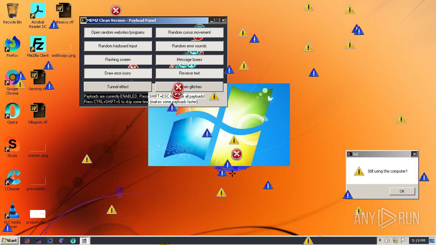The image size is (436, 245).
Task: Toggle the Random error sounds payload
Action: tap(189, 46)
